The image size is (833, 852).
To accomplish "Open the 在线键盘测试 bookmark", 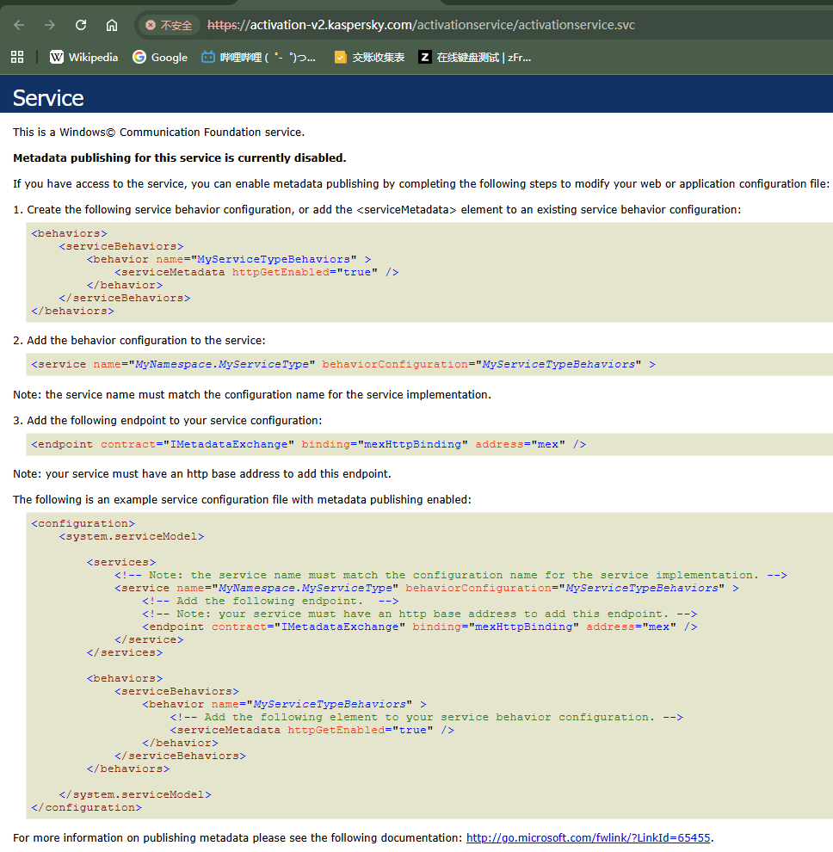I will point(474,57).
